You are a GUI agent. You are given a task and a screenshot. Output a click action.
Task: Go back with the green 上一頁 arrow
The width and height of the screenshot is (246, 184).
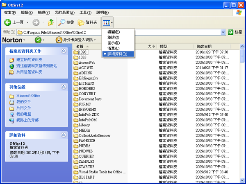point(7,22)
